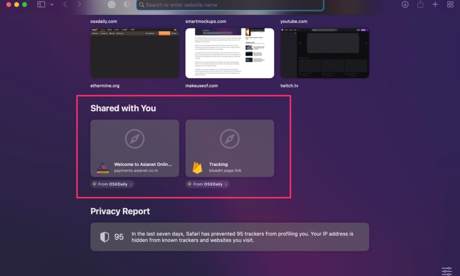Click the compass placeholder on Tracking card
This screenshot has width=460, height=276.
[230, 139]
